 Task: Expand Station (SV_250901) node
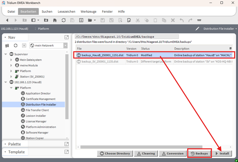pos(11,77)
